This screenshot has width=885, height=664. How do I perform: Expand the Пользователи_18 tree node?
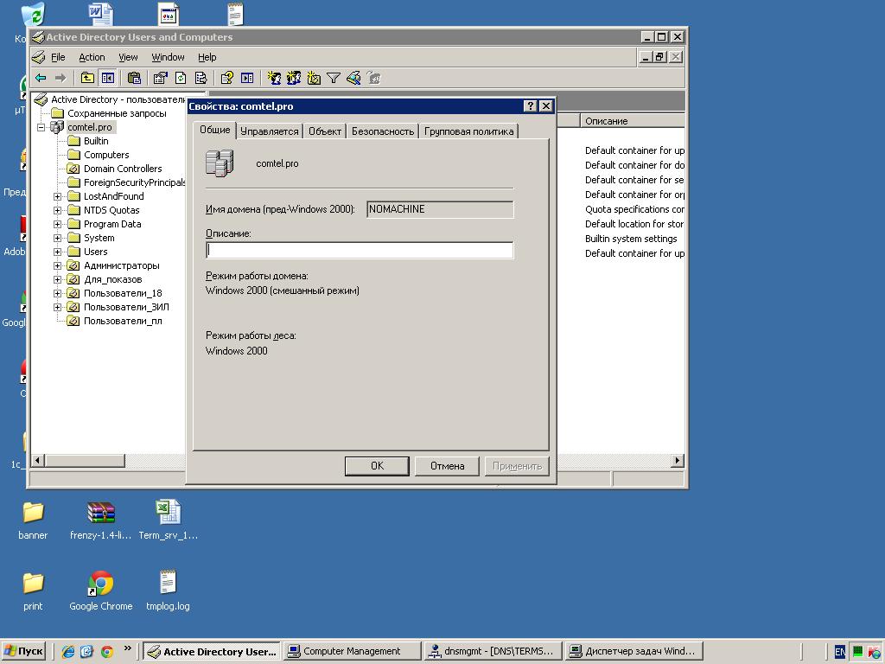[58, 293]
